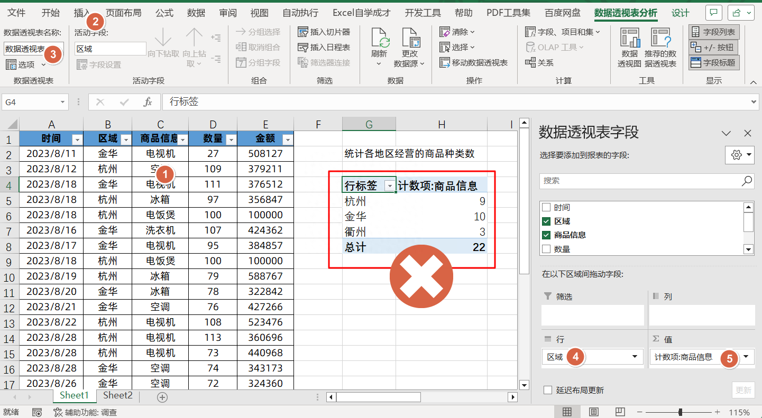This screenshot has width=762, height=418.
Task: Open pivot field pane gear settings
Action: point(740,155)
